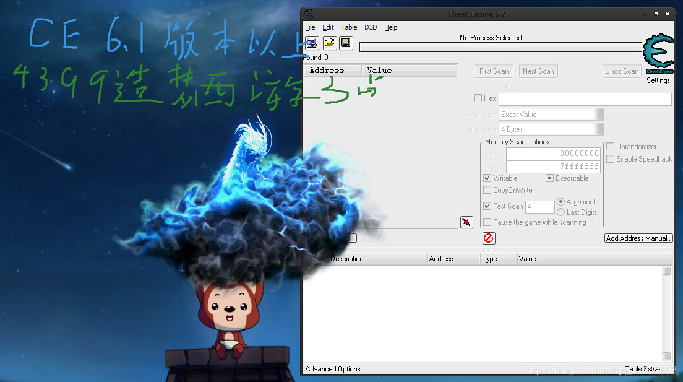Click the open folder toolbar icon
The image size is (683, 382).
330,43
